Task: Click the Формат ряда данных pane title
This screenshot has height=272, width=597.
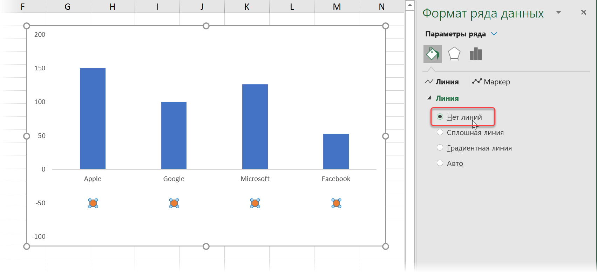Action: [x=483, y=13]
